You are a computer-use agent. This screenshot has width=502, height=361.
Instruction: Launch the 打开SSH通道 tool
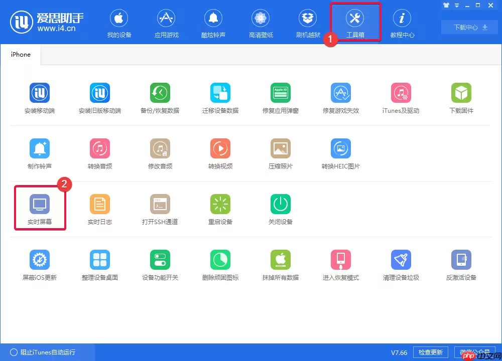(x=160, y=205)
